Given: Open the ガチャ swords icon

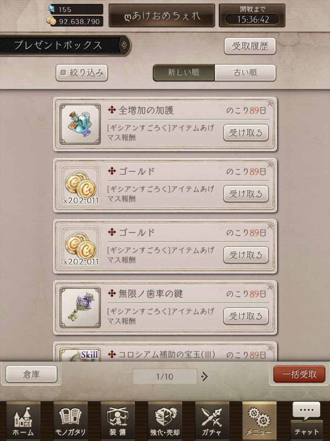Looking at the screenshot, I should coord(212,421).
